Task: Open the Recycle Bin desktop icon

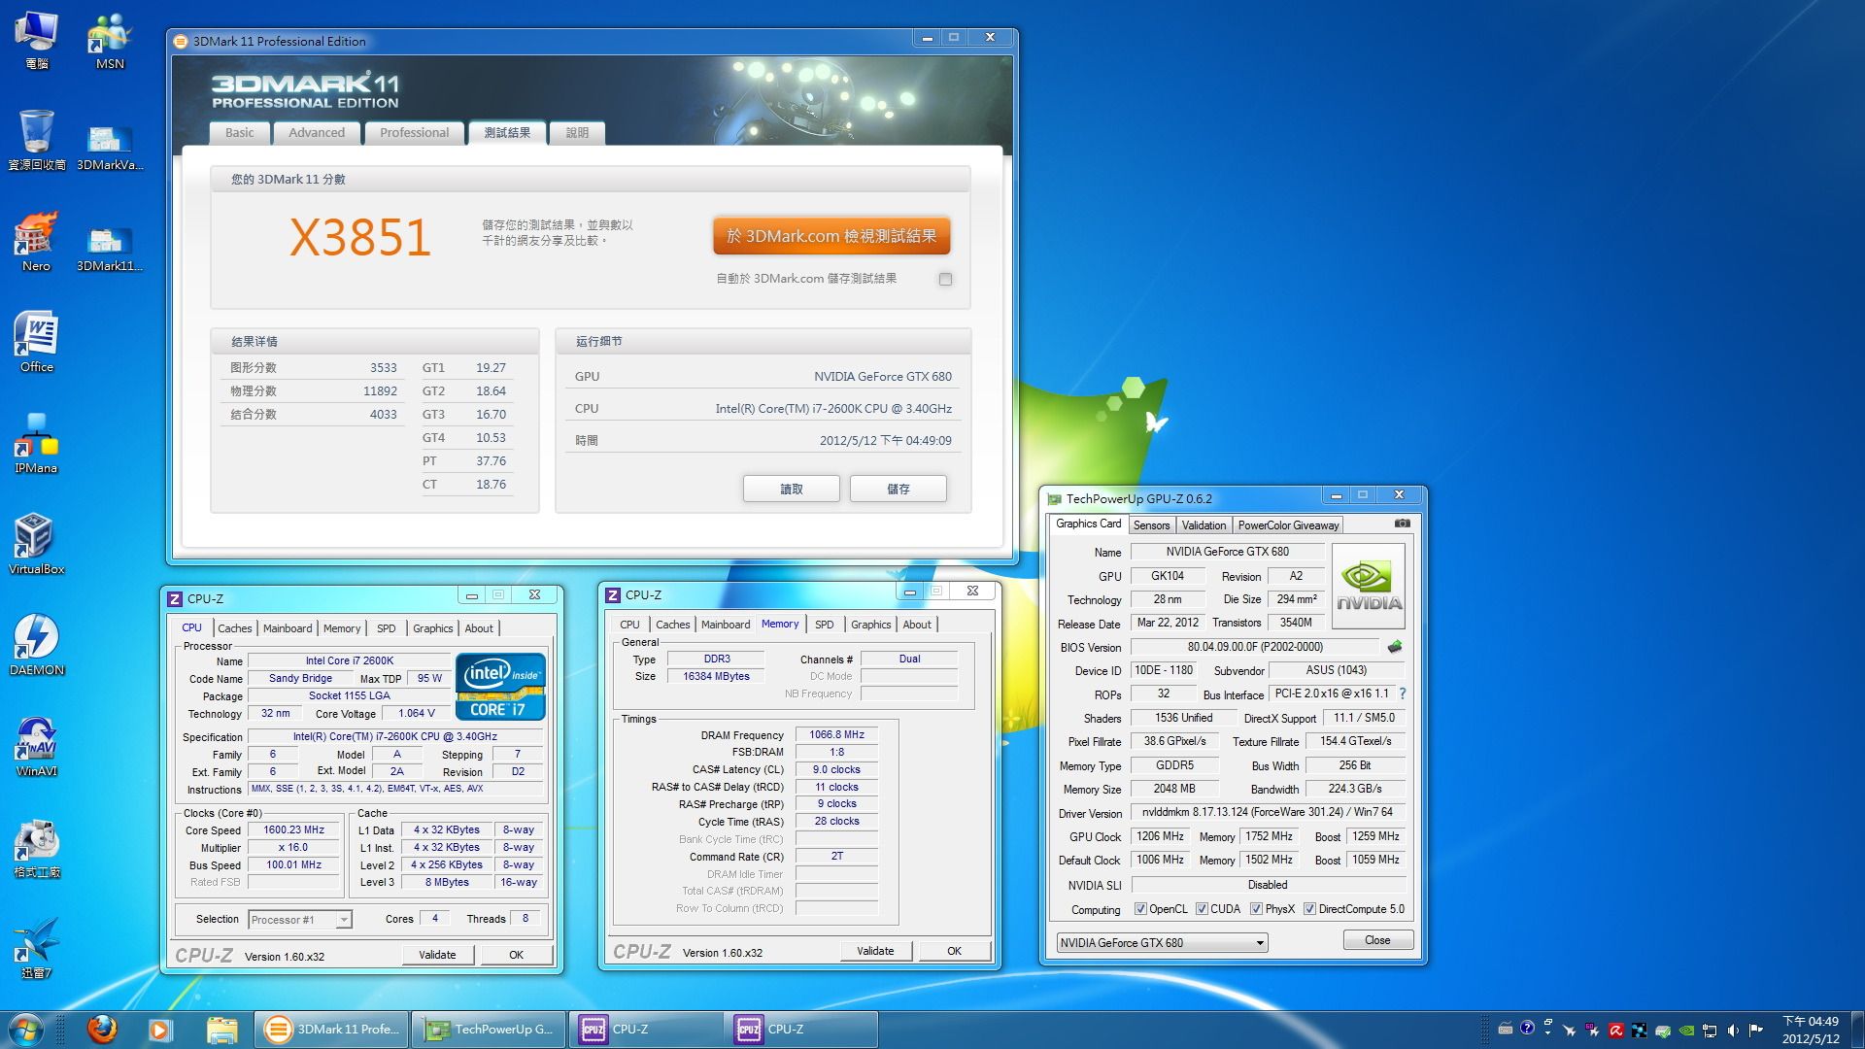Action: click(37, 141)
